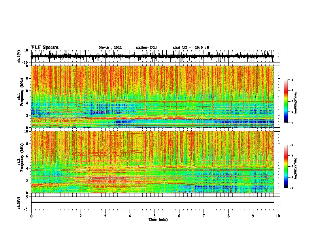Click the ch.1 waveform trace panel

pos(155,56)
